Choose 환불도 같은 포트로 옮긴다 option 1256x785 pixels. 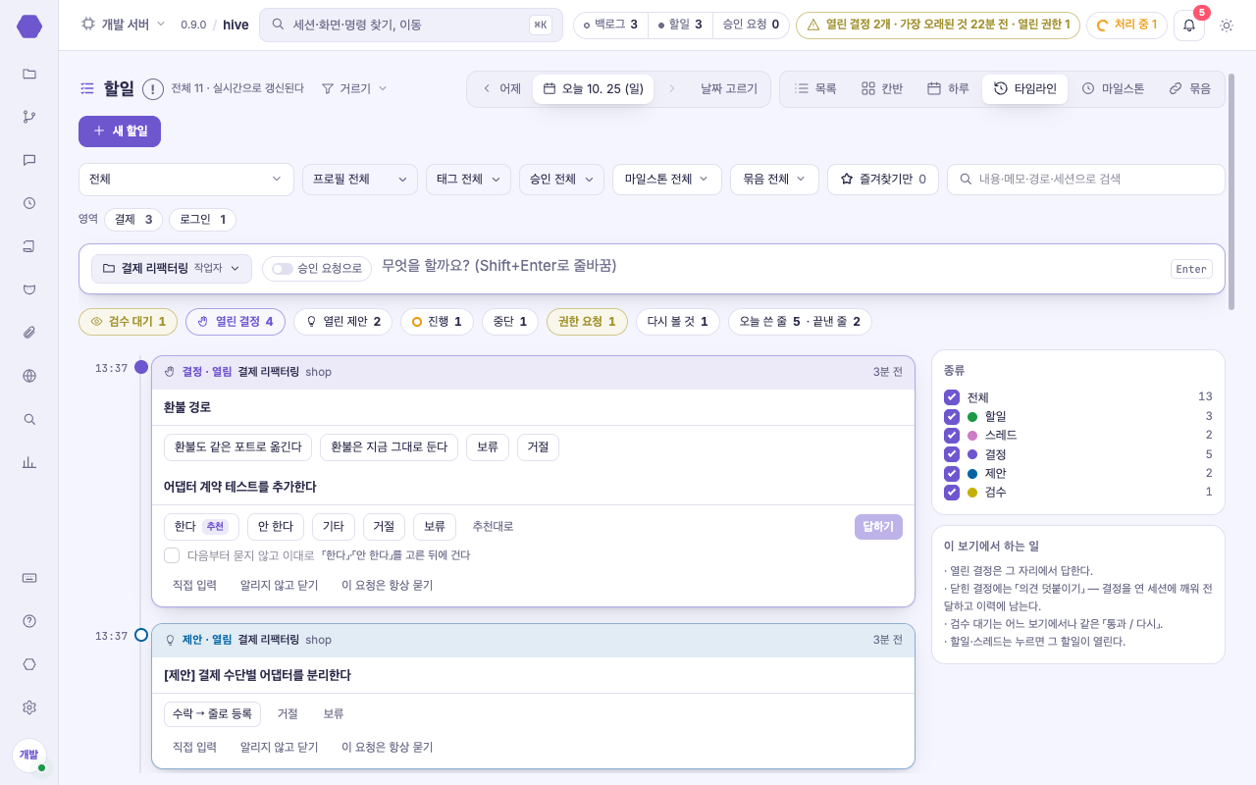237,447
